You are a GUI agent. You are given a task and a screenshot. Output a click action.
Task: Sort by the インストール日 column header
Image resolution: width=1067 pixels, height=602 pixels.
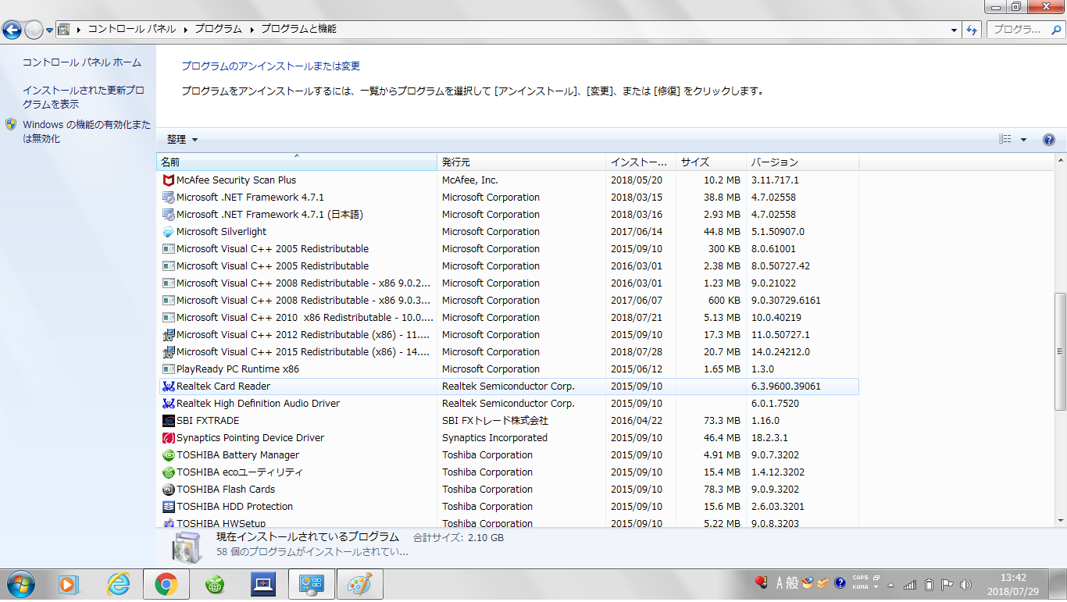coord(641,162)
